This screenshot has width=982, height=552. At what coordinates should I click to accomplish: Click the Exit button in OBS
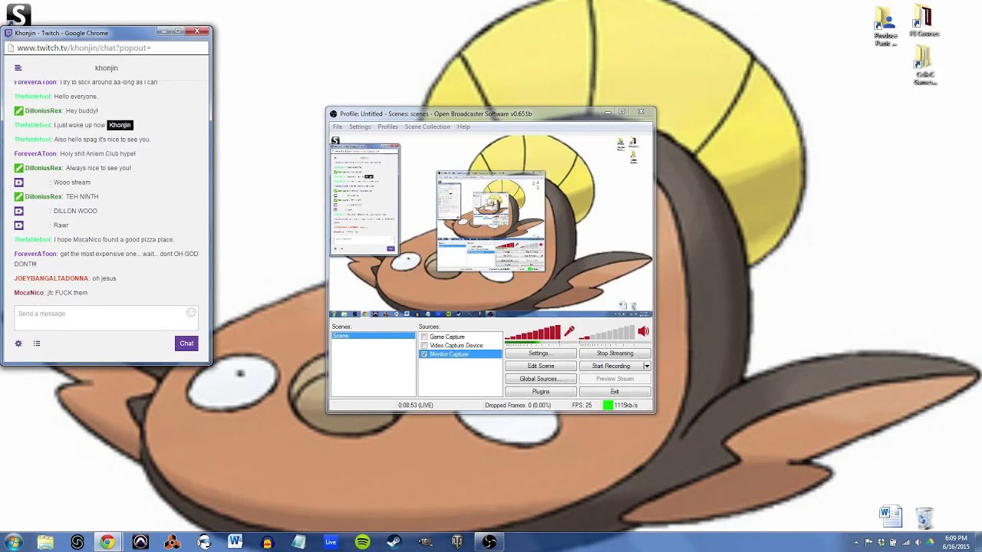pos(615,392)
